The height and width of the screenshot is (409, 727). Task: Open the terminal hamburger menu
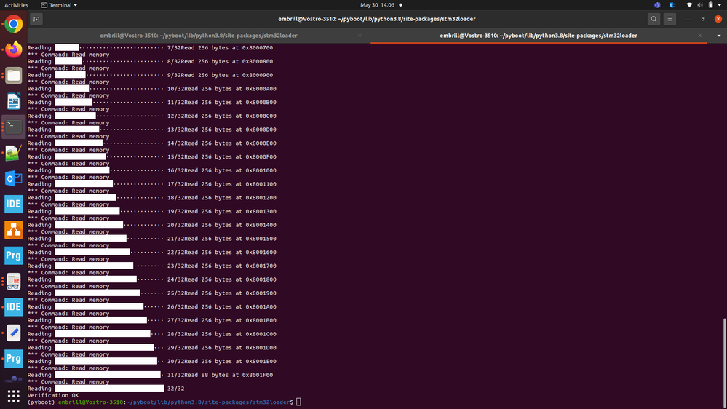point(670,19)
